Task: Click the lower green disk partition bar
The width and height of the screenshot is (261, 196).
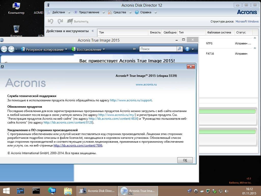Action: tap(227, 132)
